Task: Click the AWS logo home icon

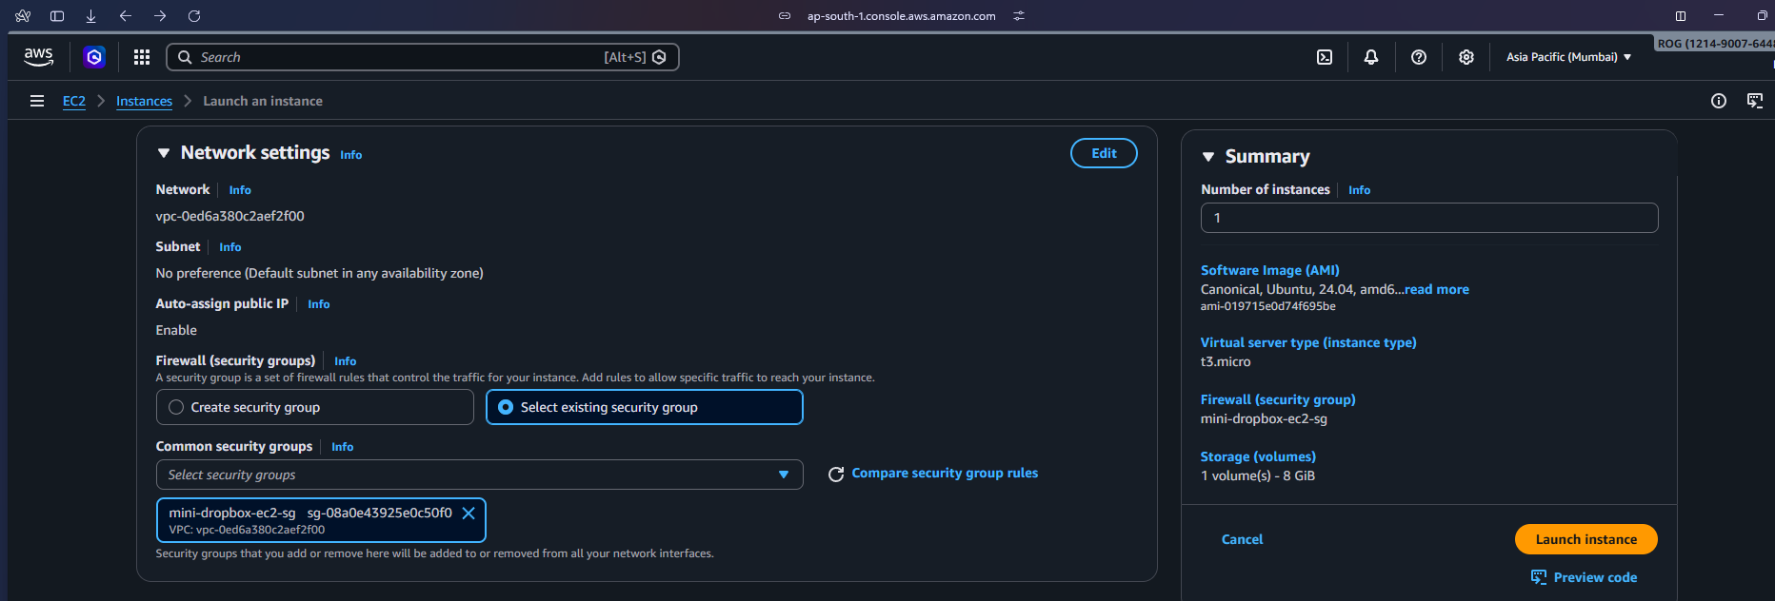Action: 38,57
